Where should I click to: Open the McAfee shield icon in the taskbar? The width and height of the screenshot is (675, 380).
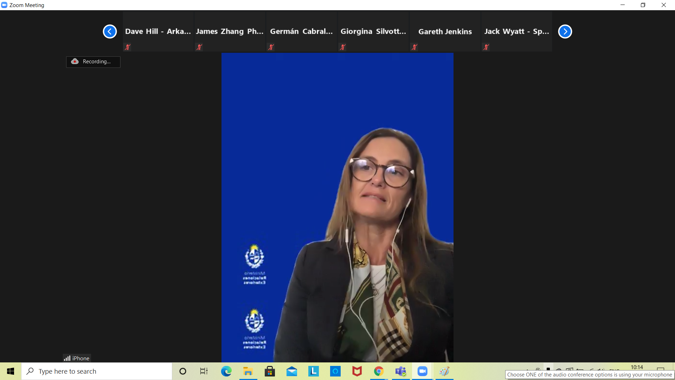pyautogui.click(x=357, y=371)
